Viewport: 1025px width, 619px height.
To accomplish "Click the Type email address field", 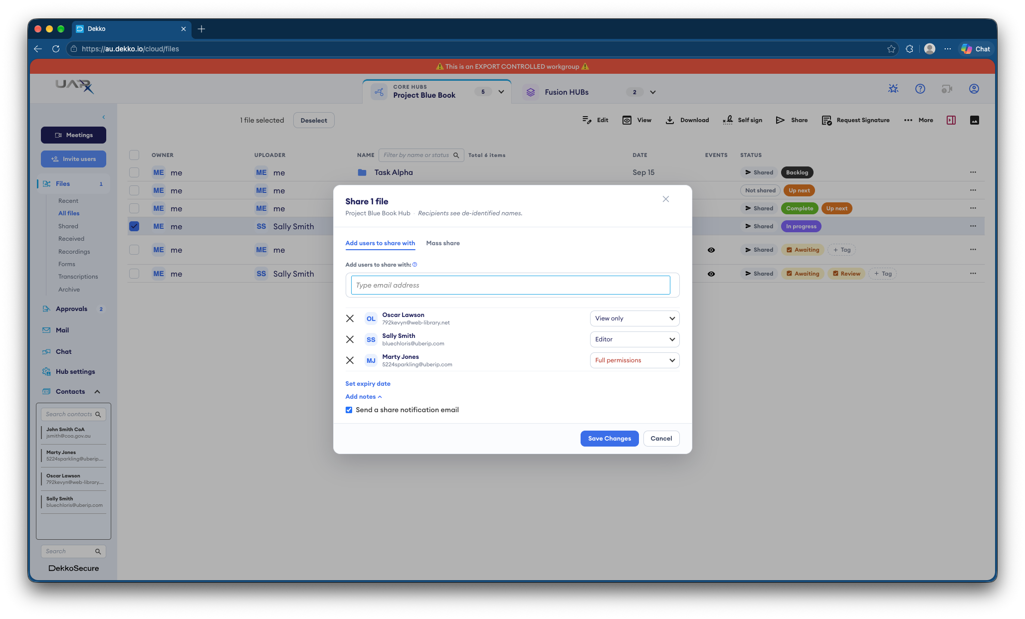I will tap(510, 285).
